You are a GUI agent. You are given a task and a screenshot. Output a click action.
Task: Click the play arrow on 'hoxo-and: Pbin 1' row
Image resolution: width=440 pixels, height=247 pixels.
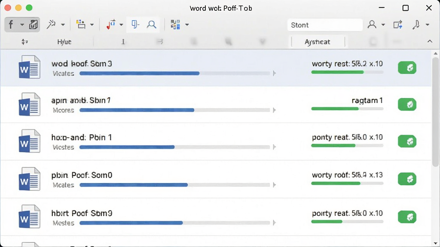click(275, 147)
